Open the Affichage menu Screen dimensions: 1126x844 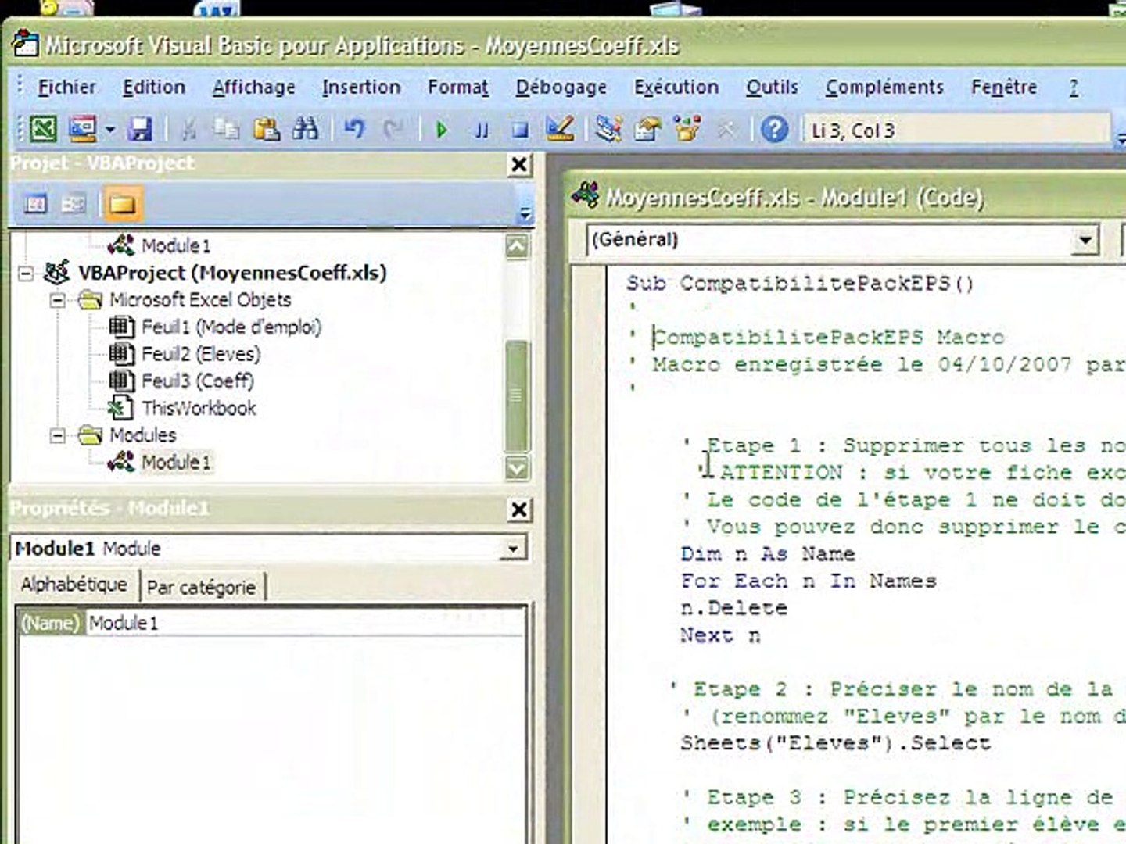253,87
